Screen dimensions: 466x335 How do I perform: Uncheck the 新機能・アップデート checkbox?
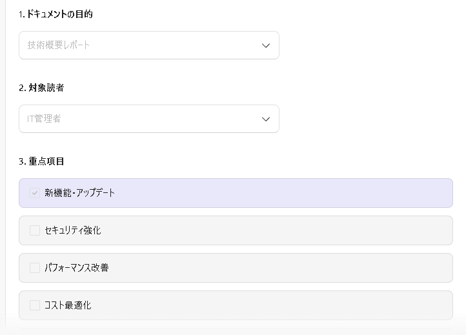click(x=35, y=193)
